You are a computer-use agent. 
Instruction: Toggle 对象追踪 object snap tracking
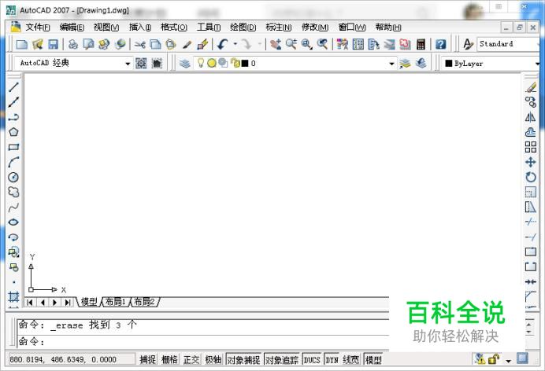pos(282,360)
